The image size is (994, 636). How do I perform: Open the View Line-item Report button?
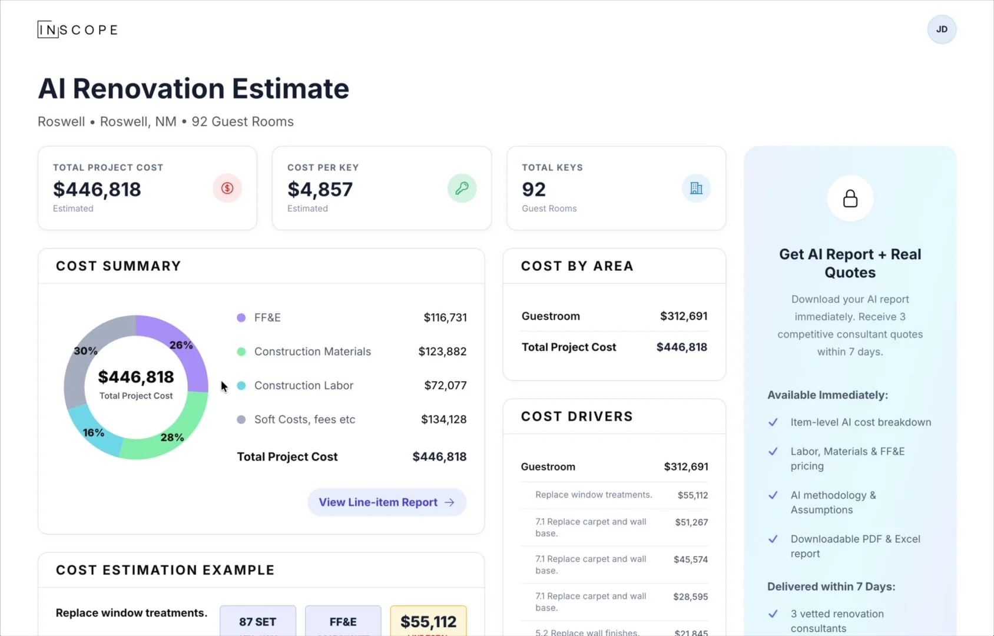pyautogui.click(x=387, y=502)
